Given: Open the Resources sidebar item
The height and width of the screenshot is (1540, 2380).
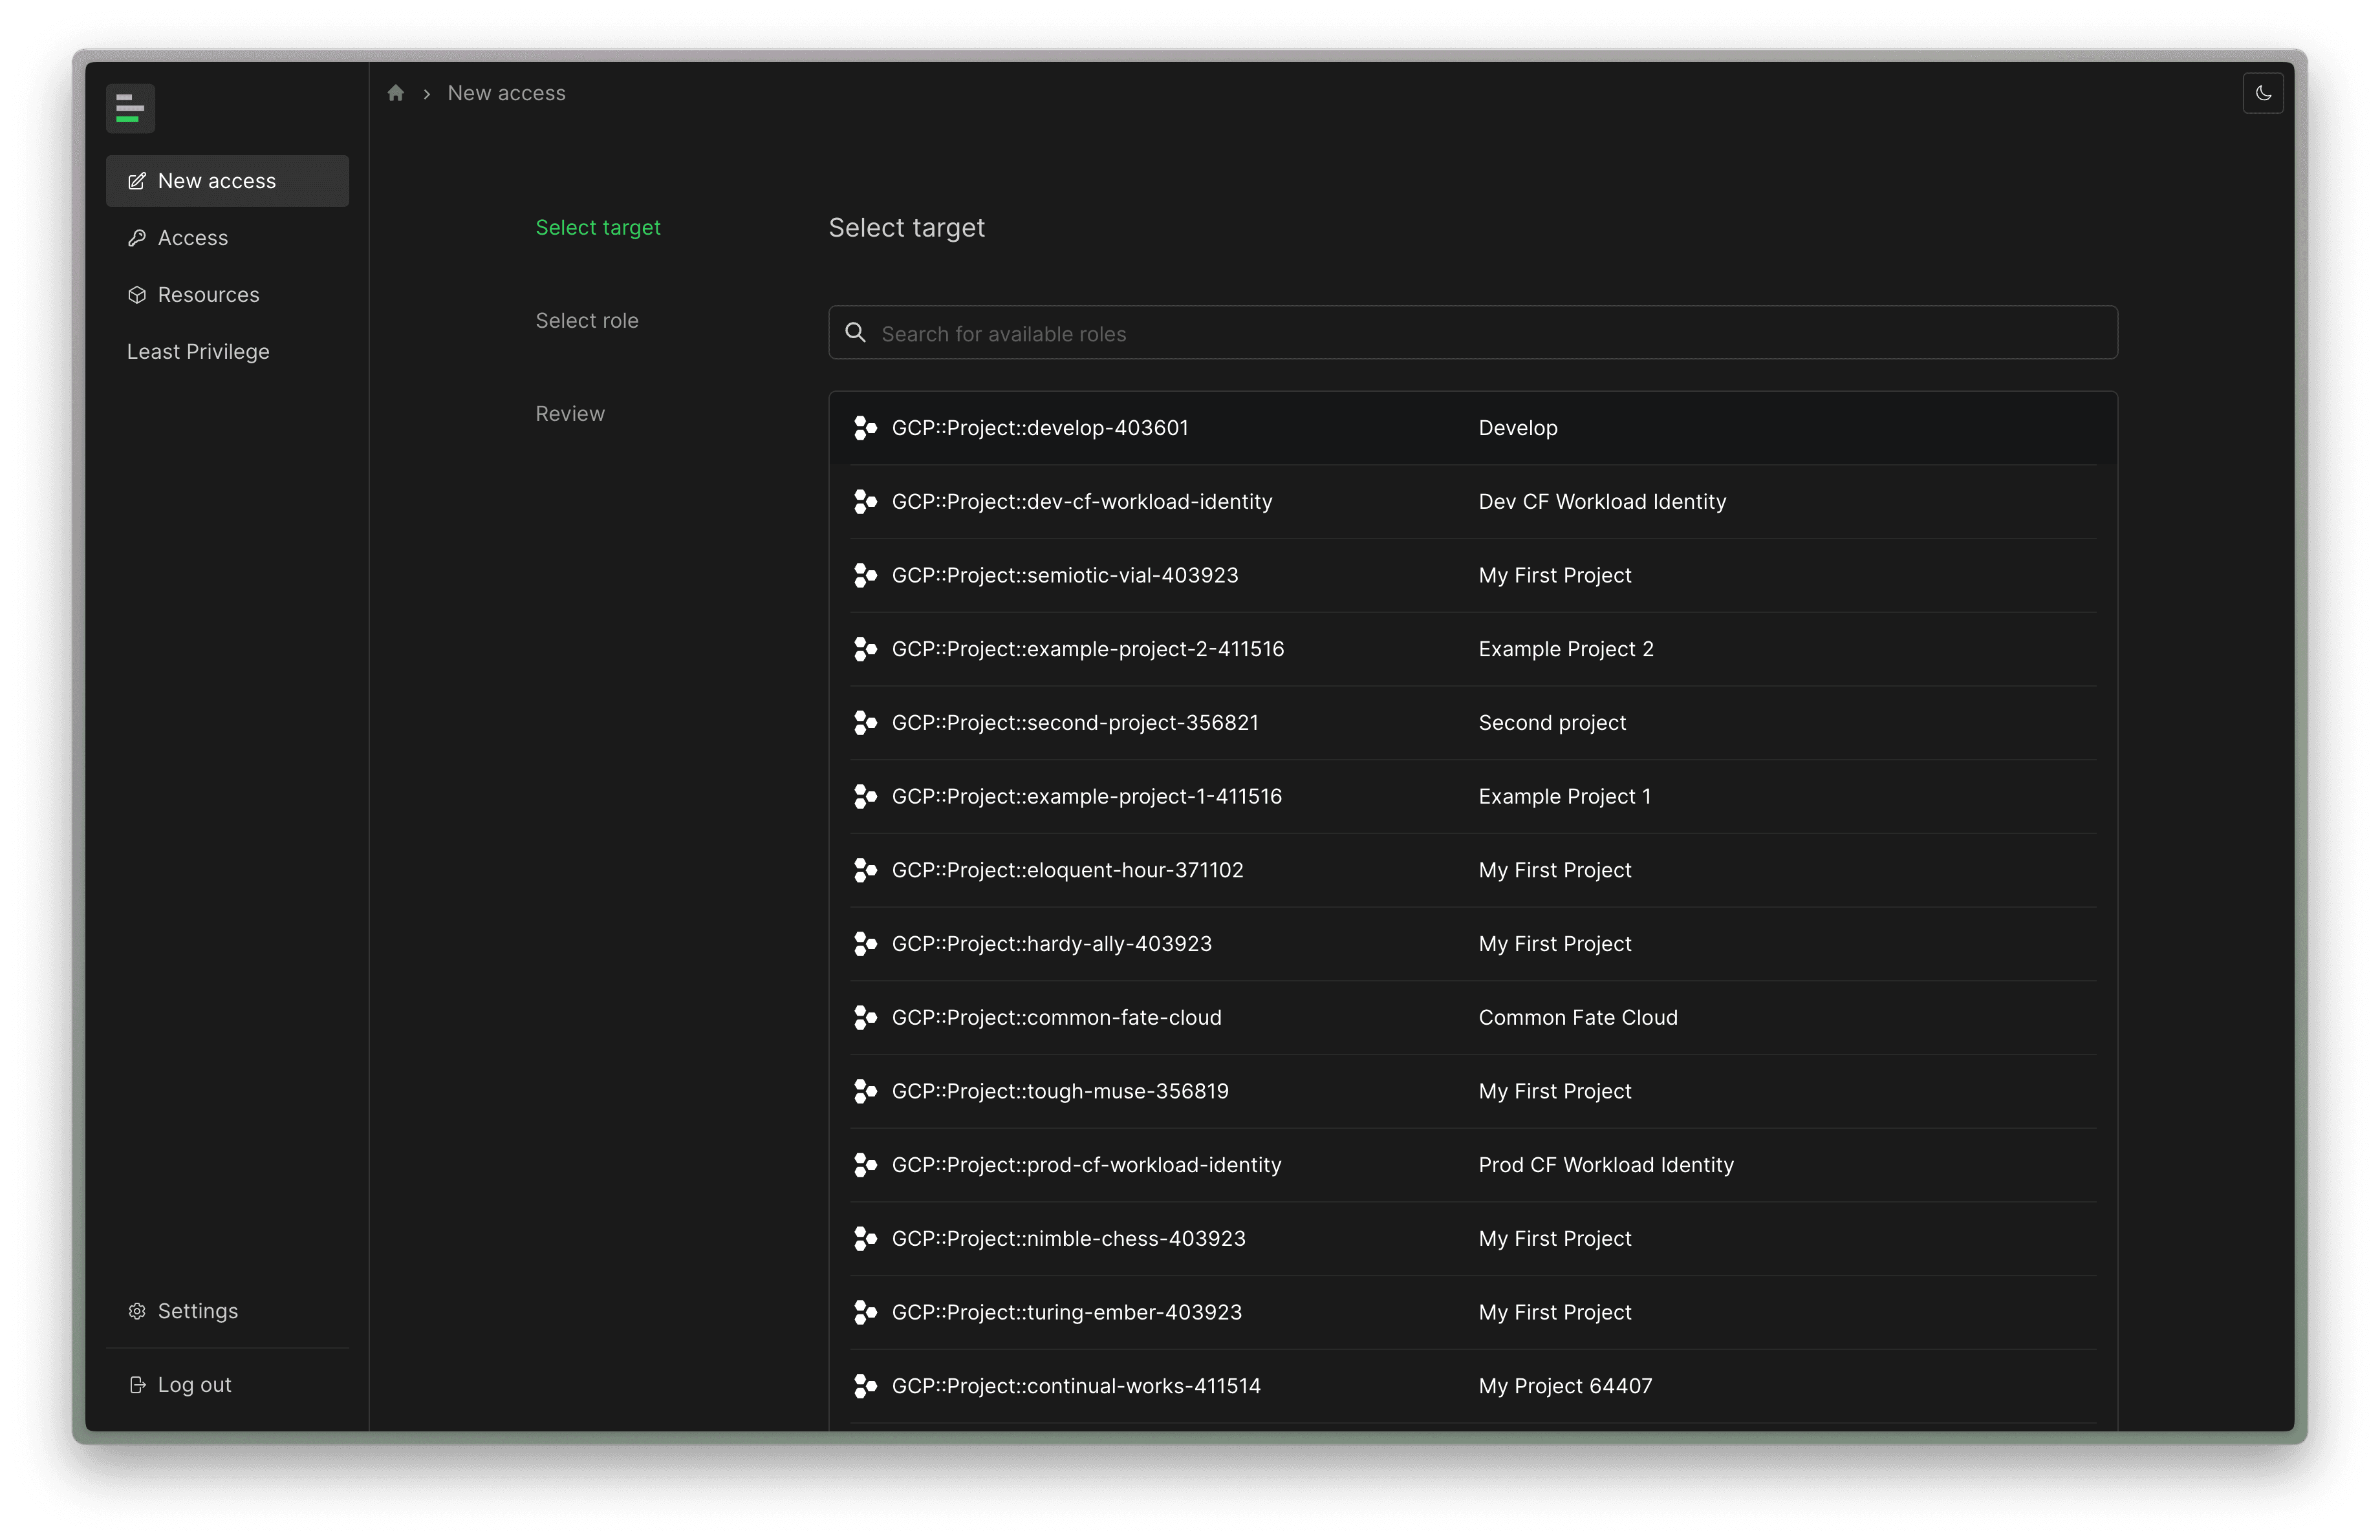Looking at the screenshot, I should coord(227,295).
